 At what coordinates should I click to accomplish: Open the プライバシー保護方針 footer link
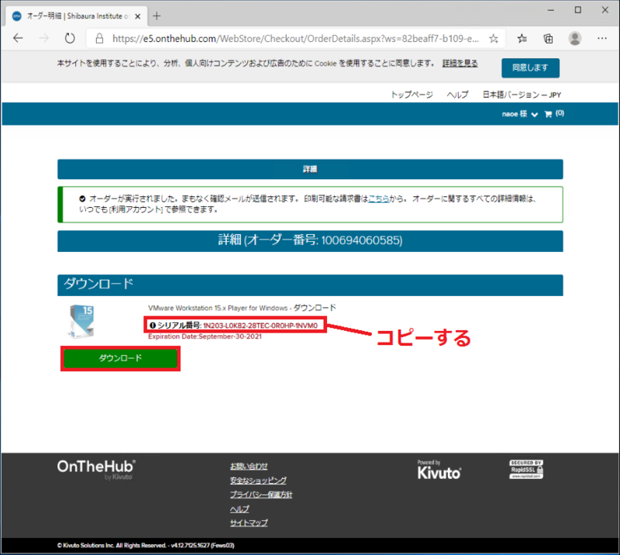pos(261,495)
